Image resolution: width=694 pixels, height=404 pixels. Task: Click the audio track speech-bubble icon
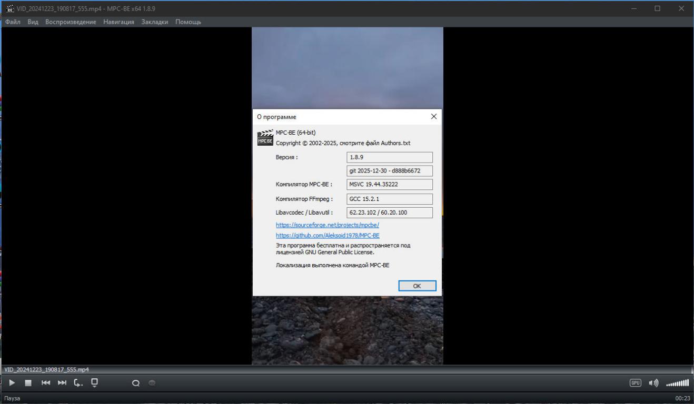pyautogui.click(x=135, y=383)
